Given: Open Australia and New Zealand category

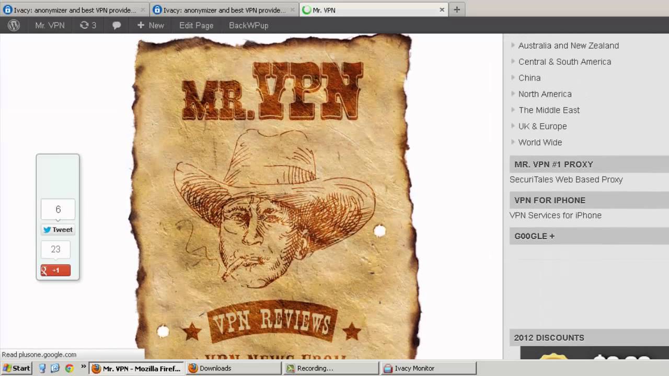Looking at the screenshot, I should (x=569, y=45).
